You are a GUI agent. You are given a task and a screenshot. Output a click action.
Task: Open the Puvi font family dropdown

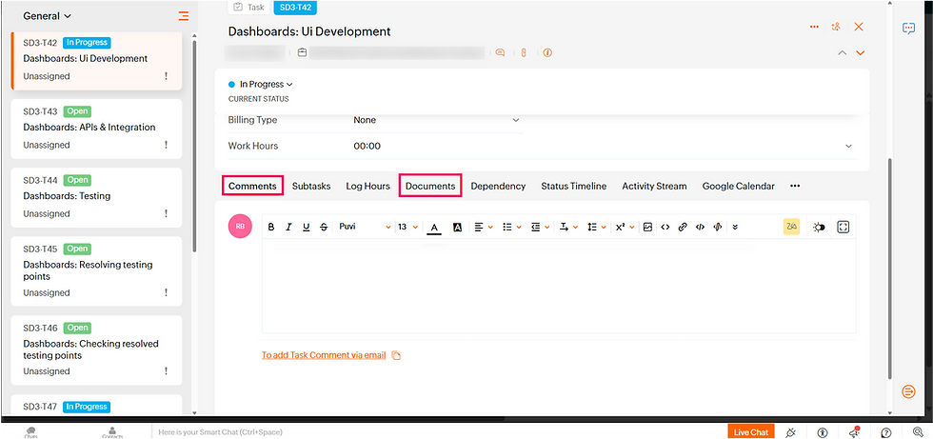click(365, 227)
